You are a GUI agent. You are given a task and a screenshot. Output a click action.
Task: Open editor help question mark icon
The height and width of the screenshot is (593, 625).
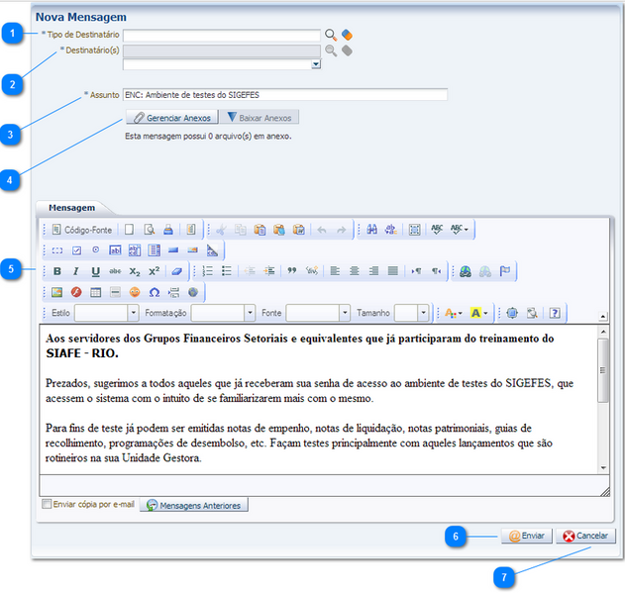[x=555, y=313]
